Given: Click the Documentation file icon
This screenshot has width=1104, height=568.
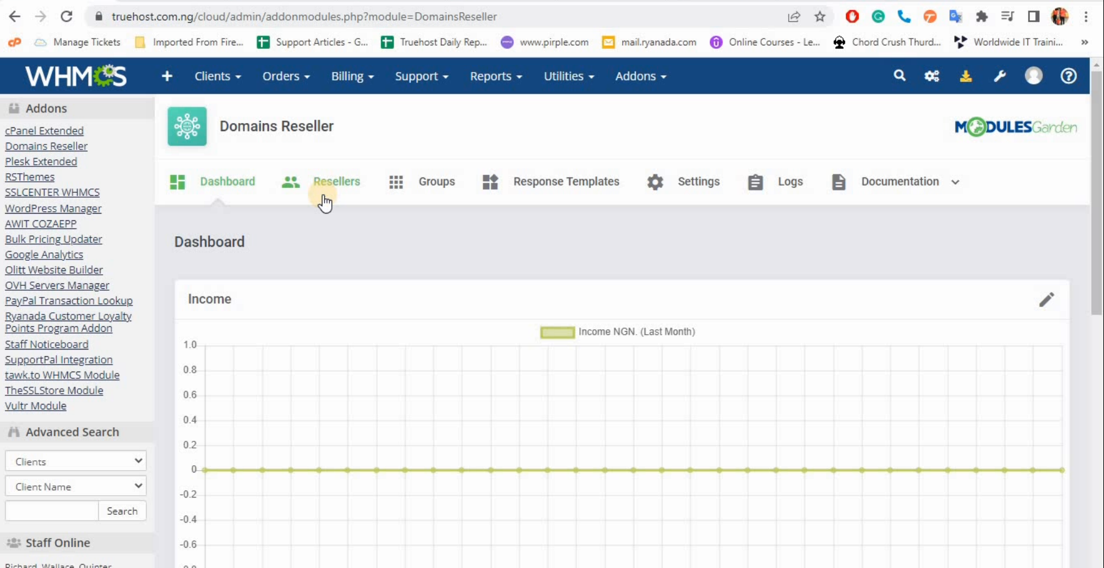Looking at the screenshot, I should 839,182.
